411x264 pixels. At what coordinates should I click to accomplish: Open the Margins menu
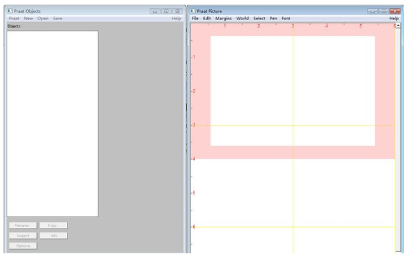point(223,18)
